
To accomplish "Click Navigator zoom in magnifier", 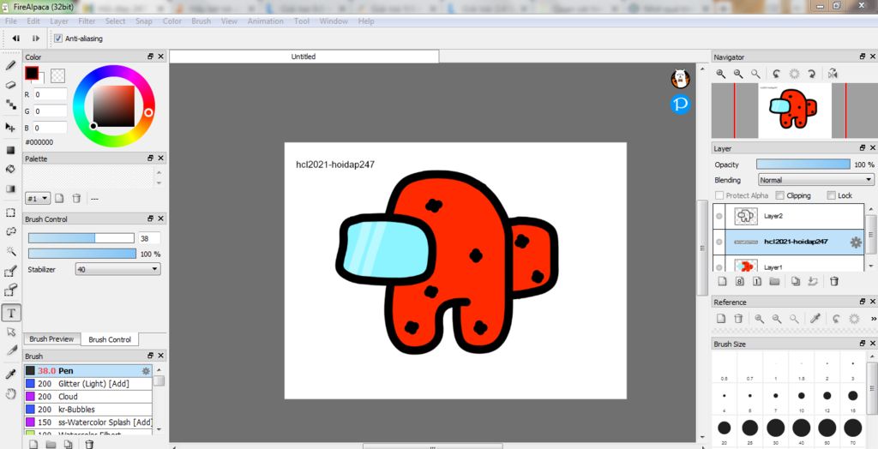I will coord(721,74).
